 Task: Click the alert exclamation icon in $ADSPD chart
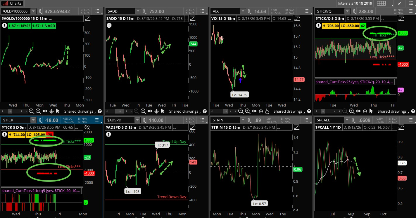pyautogui.click(x=109, y=134)
